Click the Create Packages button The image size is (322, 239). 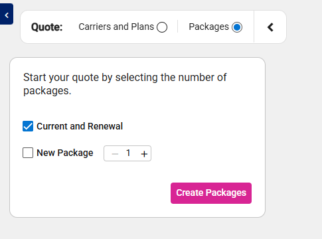[211, 193]
